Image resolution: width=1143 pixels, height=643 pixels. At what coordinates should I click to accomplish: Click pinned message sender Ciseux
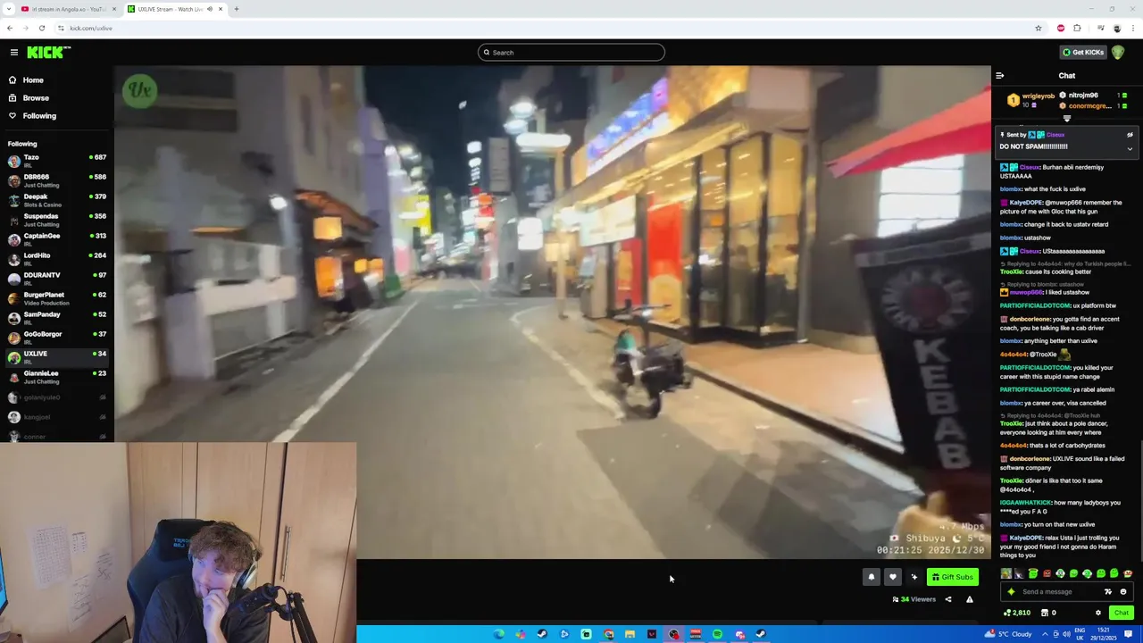point(1055,135)
